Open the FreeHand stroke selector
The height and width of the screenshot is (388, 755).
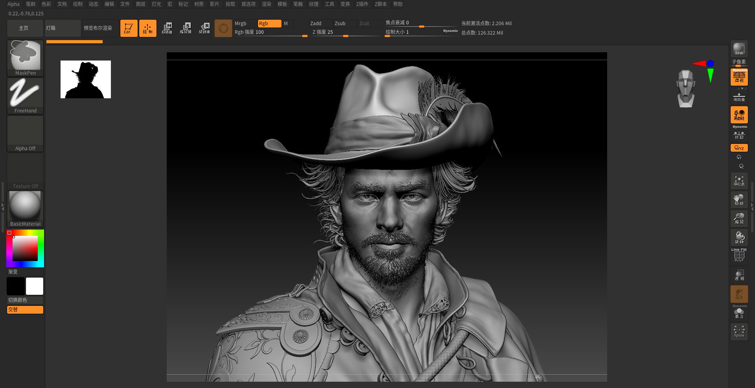pyautogui.click(x=25, y=96)
